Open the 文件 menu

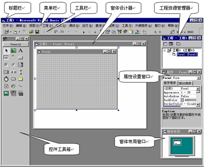coord(8,26)
